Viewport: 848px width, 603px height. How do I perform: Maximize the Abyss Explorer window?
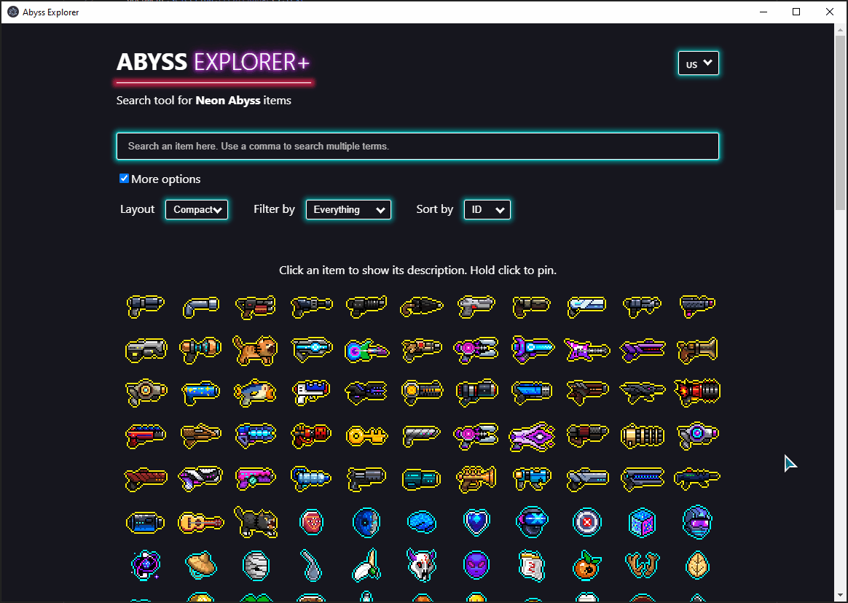click(x=796, y=12)
